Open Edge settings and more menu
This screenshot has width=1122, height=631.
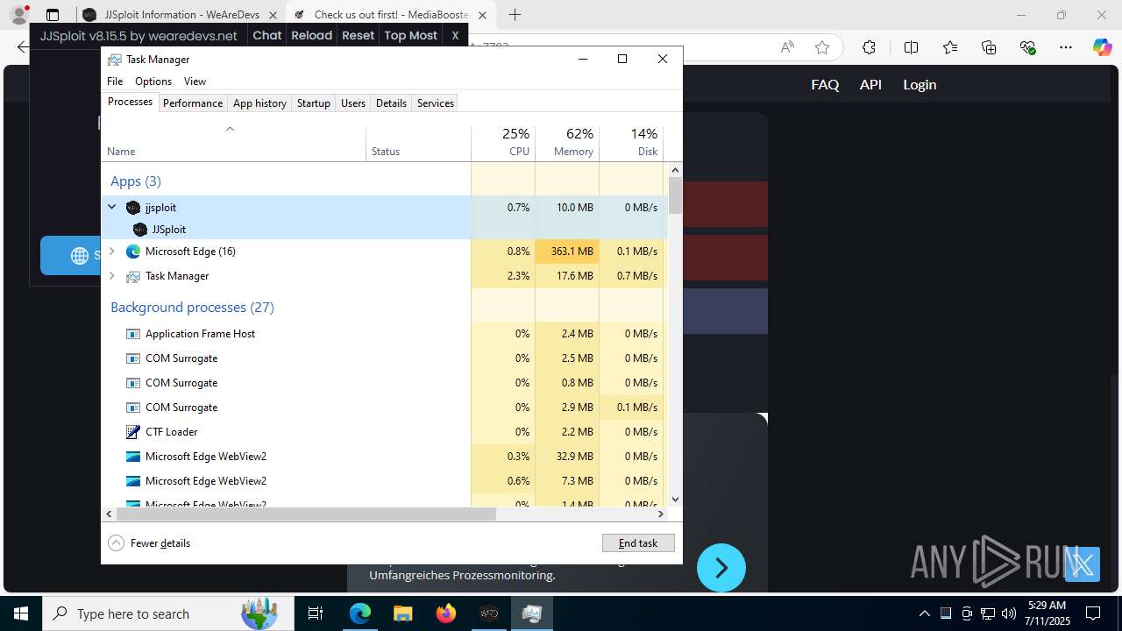pos(1066,47)
